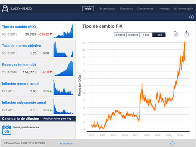Tap the 2008 label on chart axis

coord(136,135)
